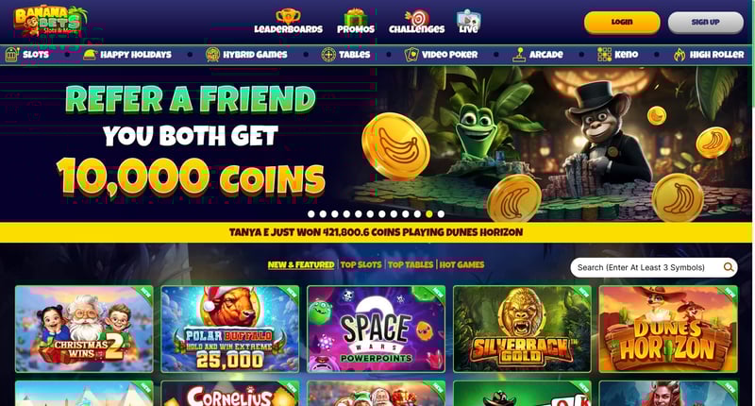Viewport: 755px width, 406px height.
Task: Open the Video Poker category
Action: pyautogui.click(x=441, y=55)
